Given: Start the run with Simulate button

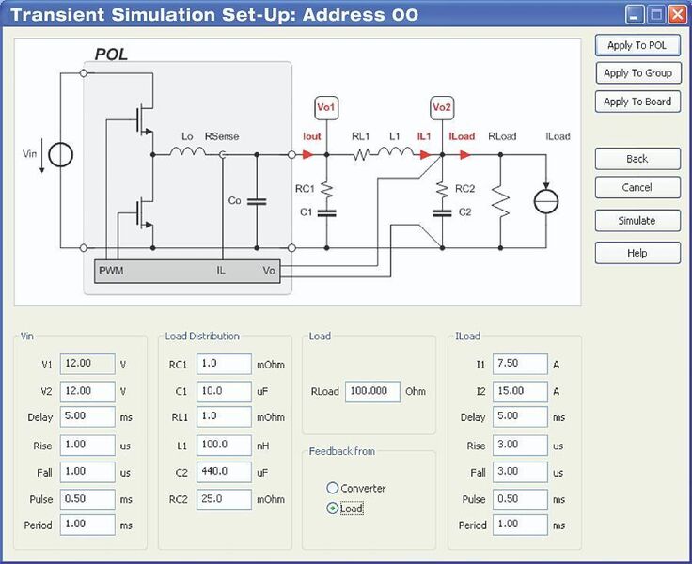Looking at the screenshot, I should pos(637,221).
